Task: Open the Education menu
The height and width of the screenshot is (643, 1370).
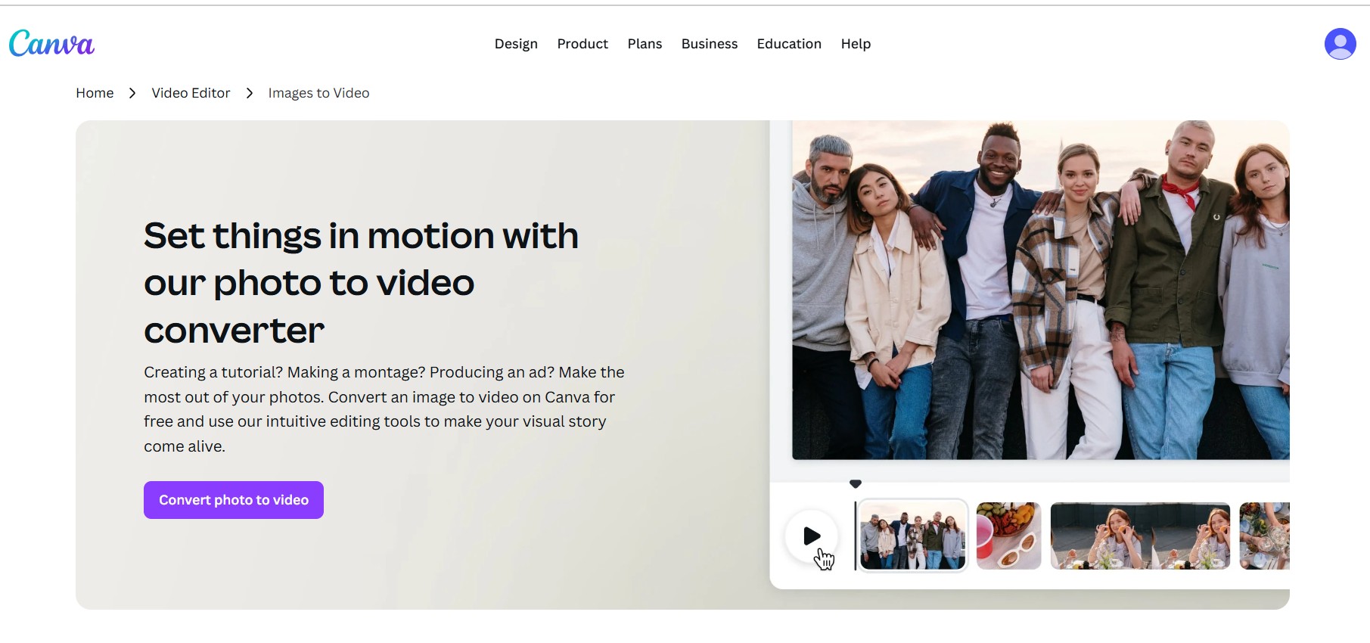Action: point(789,44)
